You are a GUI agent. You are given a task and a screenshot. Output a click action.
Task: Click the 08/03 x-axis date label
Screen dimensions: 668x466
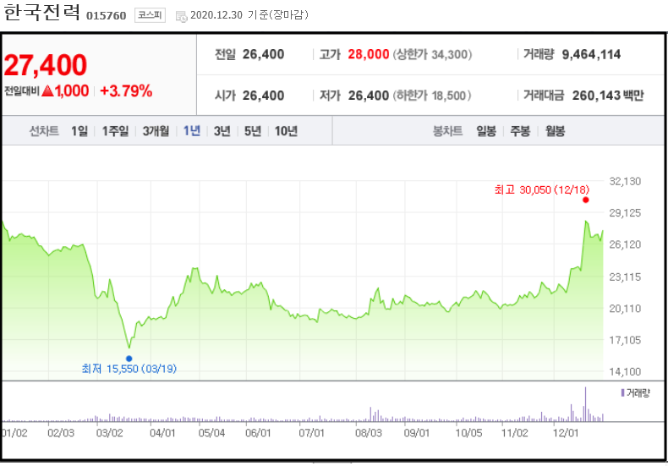click(x=369, y=433)
